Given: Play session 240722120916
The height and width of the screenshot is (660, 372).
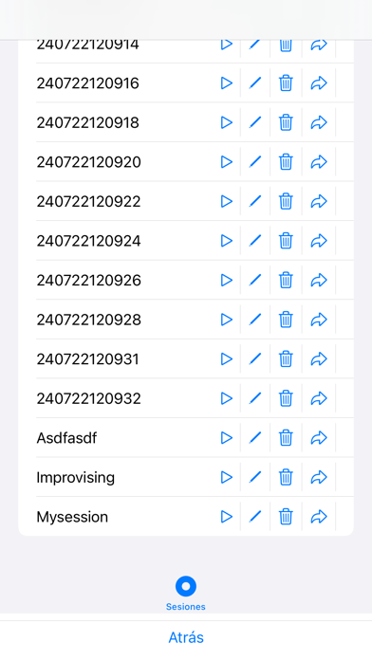Looking at the screenshot, I should click(x=227, y=82).
